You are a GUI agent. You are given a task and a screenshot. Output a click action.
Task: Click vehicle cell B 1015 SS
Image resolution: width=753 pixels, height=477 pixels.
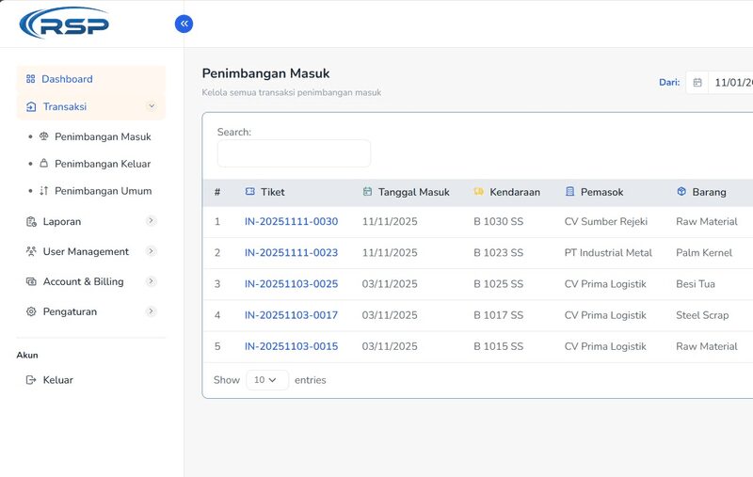(498, 346)
